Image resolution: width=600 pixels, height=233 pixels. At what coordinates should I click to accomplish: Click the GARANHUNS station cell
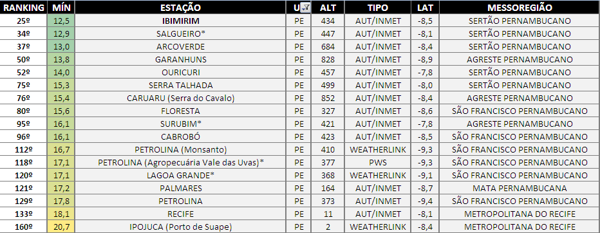(180, 59)
